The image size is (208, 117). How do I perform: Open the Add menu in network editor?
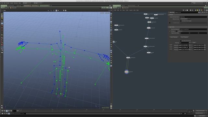tap(115, 10)
